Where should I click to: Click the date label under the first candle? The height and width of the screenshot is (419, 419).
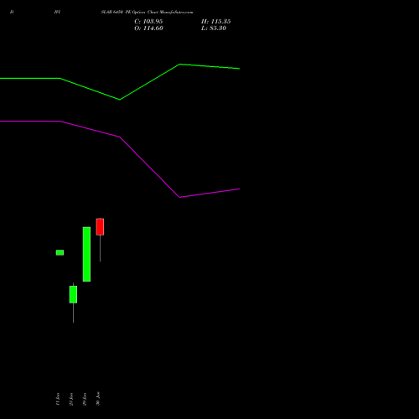pos(58,399)
